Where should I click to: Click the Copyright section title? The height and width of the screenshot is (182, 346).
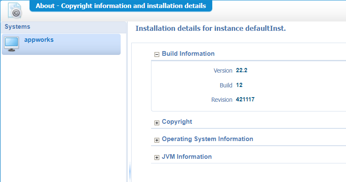pyautogui.click(x=177, y=122)
